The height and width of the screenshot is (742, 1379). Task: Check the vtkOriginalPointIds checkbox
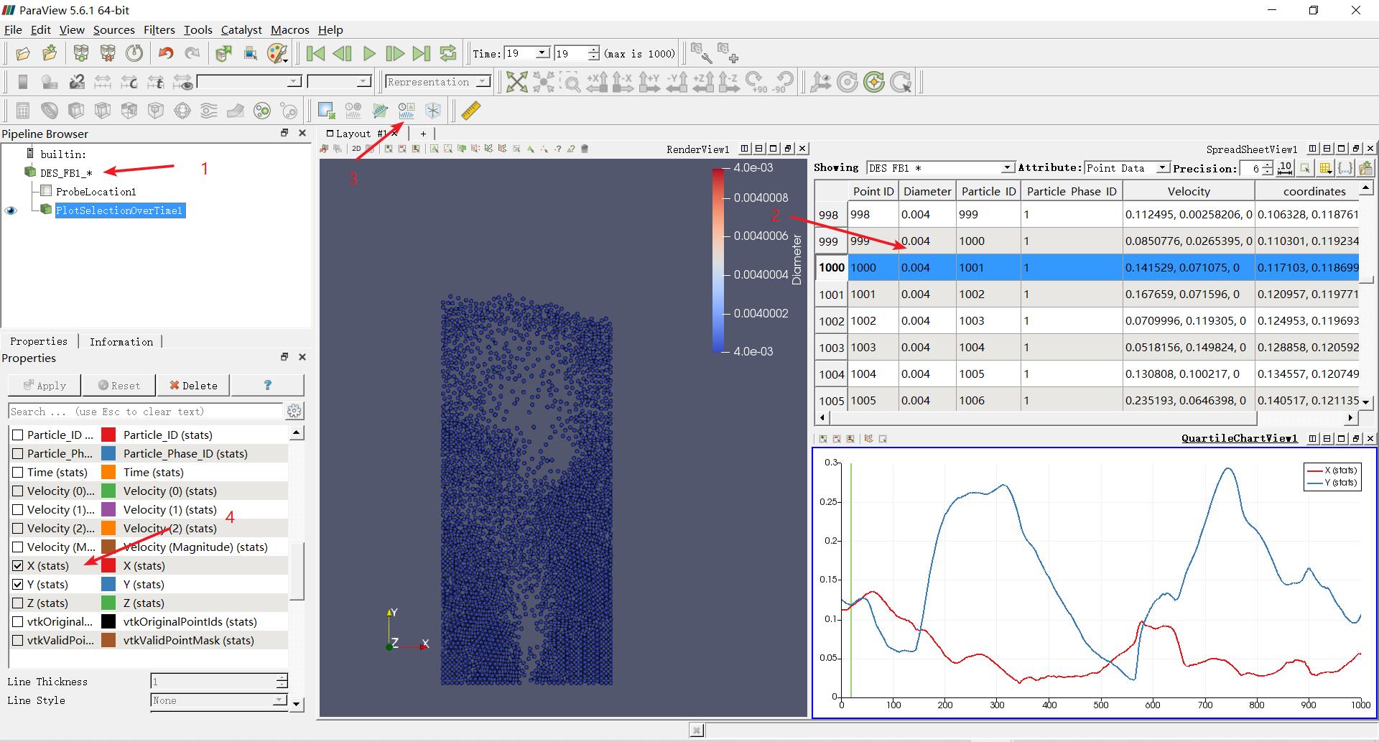coord(18,622)
